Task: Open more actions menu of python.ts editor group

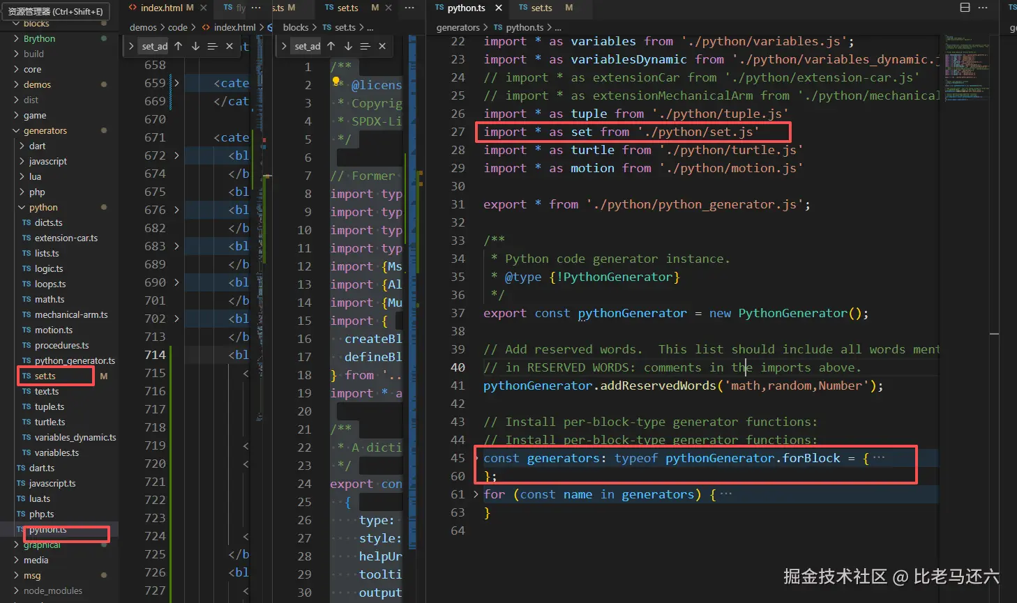Action: (983, 8)
